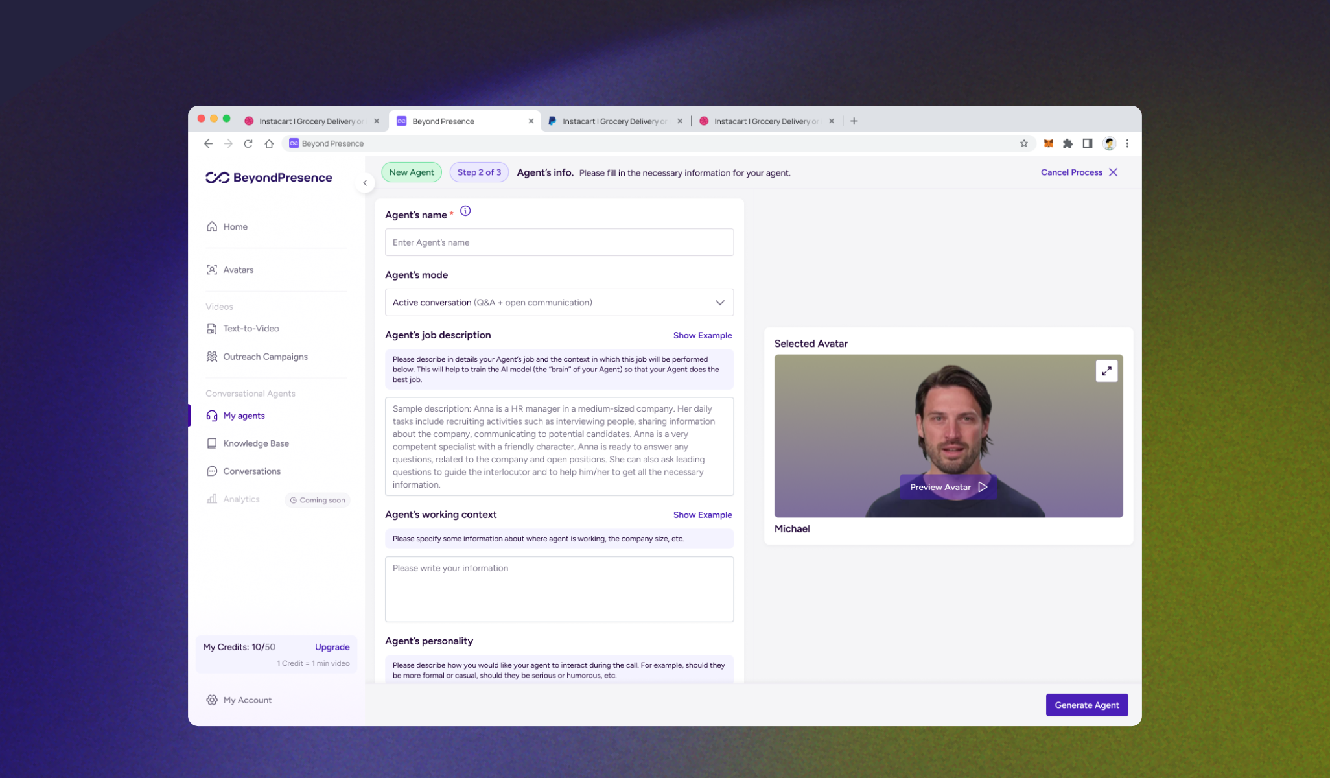Click the browser extensions puzzle icon
The image size is (1330, 778).
coord(1067,143)
